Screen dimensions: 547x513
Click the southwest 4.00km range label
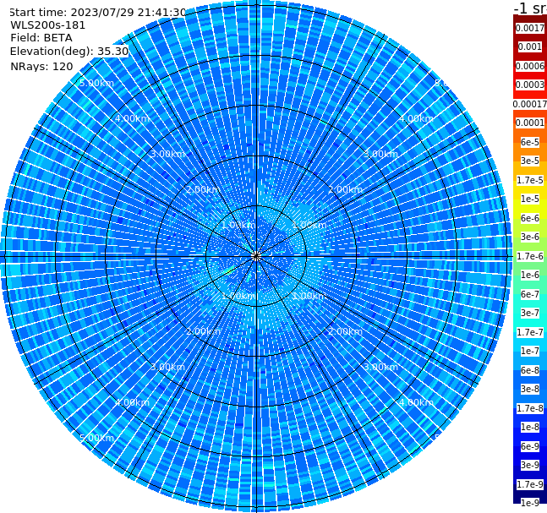point(132,402)
